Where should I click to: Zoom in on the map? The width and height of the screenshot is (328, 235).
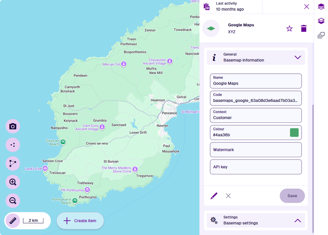(x=13, y=182)
